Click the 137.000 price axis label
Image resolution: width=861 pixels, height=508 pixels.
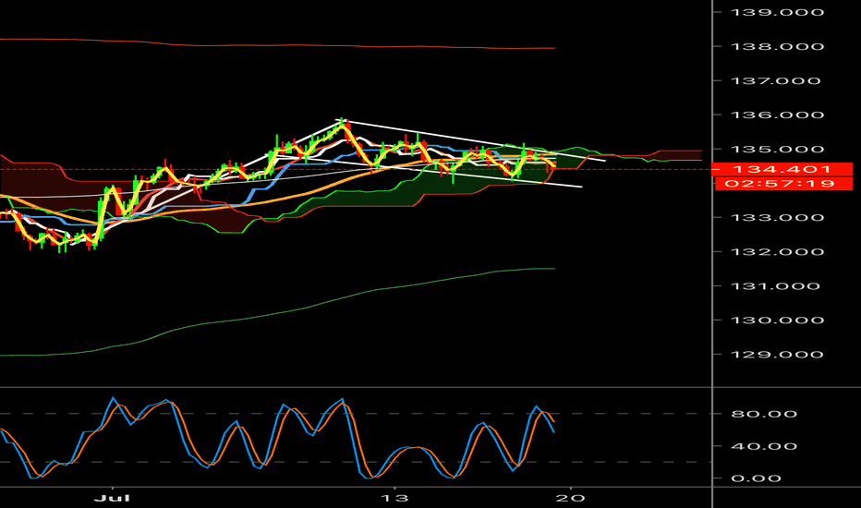[x=775, y=80]
